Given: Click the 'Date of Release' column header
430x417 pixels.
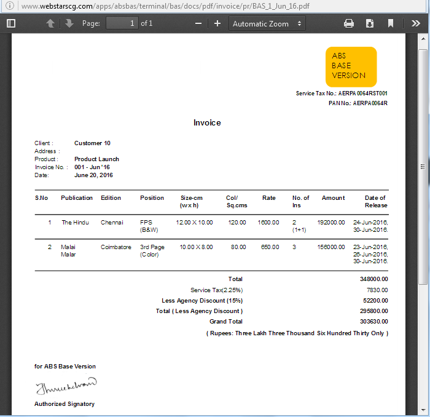Looking at the screenshot, I should (x=376, y=202).
